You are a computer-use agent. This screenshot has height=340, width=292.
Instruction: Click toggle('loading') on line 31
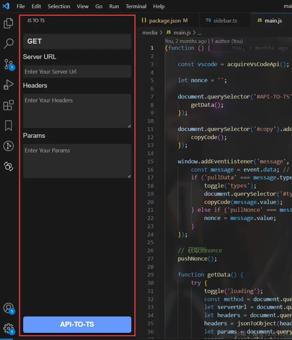coord(232,291)
